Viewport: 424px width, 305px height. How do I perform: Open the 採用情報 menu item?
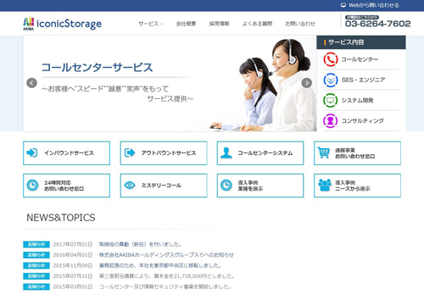[x=219, y=24]
